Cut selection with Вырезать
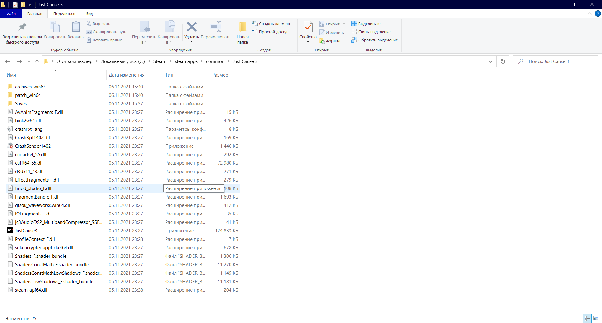Viewport: 602px width, 323px height. click(98, 24)
